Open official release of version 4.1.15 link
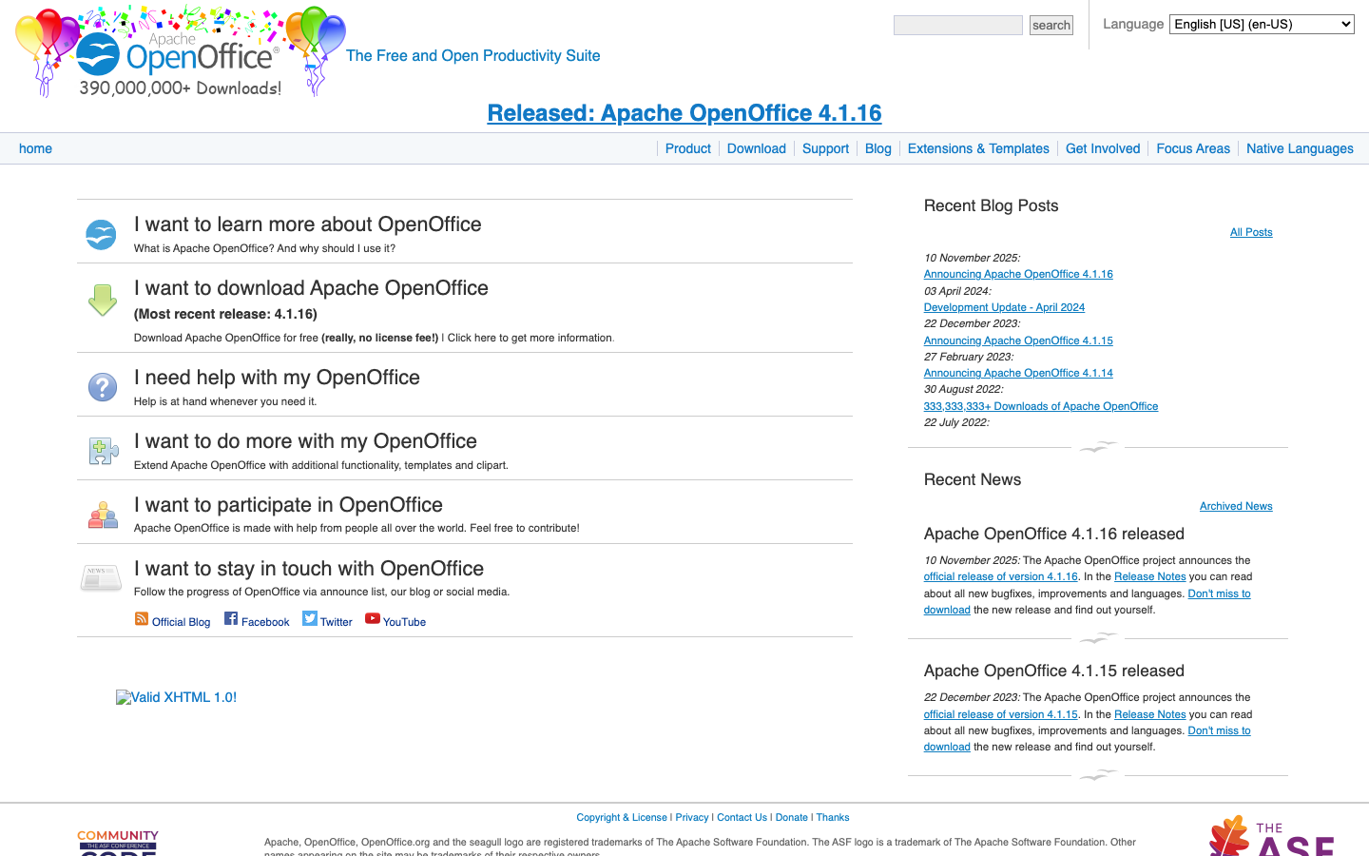 1001,714
